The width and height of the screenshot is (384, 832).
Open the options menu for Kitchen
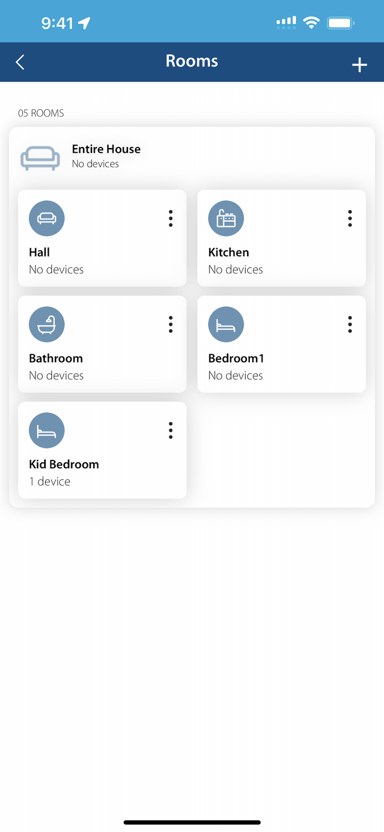(350, 218)
